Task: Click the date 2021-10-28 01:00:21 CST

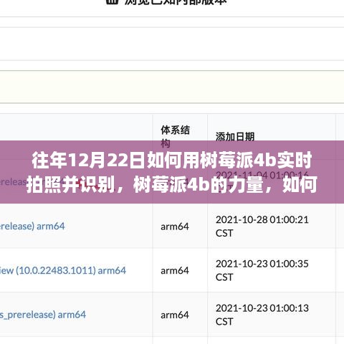Action: [x=262, y=226]
